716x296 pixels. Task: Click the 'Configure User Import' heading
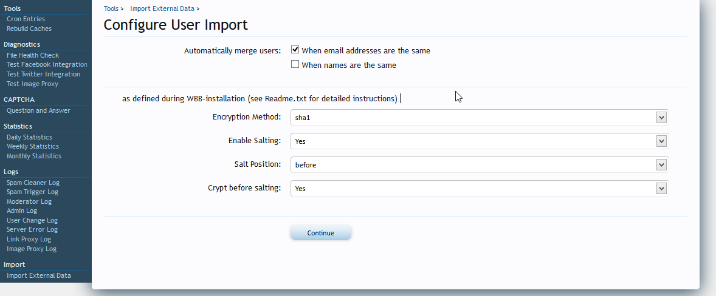pyautogui.click(x=176, y=25)
